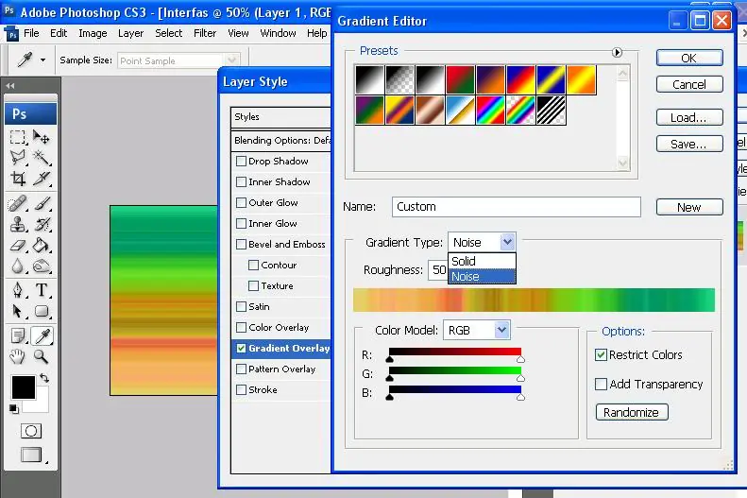Select the Zoom magnifier tool
747x498 pixels.
click(42, 356)
